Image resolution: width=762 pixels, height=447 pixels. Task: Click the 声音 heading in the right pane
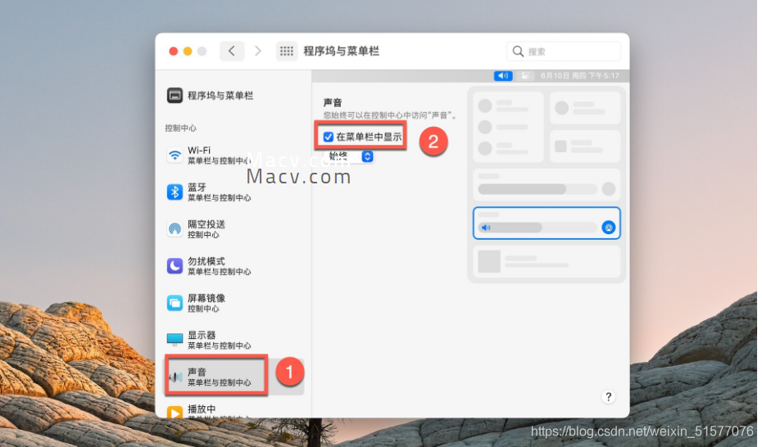(333, 102)
